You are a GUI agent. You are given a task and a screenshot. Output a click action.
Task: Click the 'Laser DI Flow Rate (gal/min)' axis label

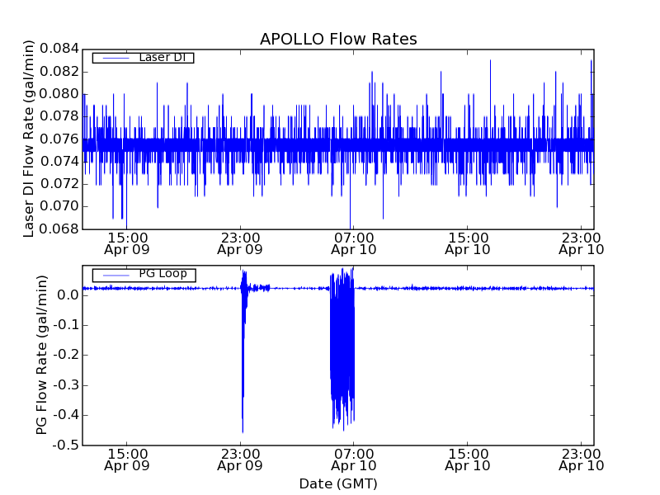28,139
